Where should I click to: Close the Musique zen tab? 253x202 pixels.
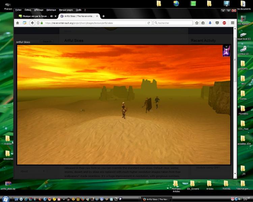[56, 16]
